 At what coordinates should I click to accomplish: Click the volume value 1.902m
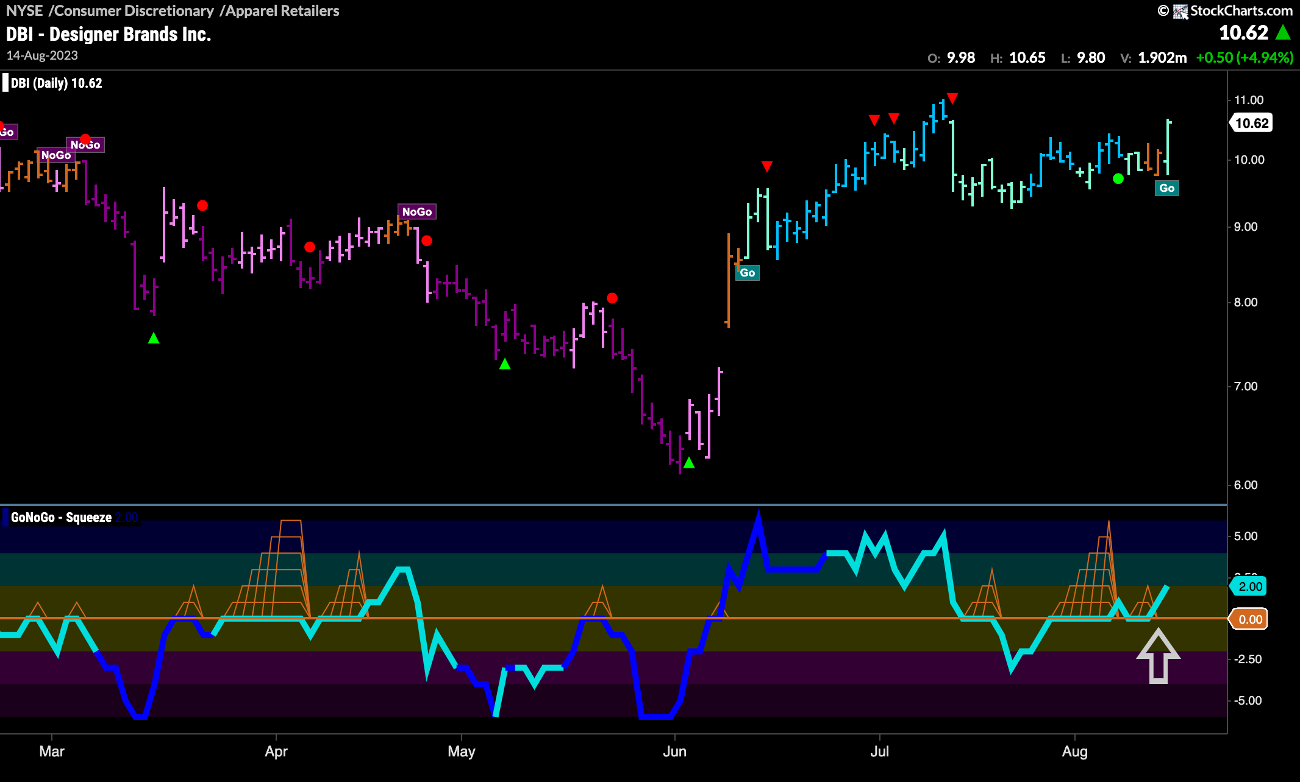[x=1163, y=58]
